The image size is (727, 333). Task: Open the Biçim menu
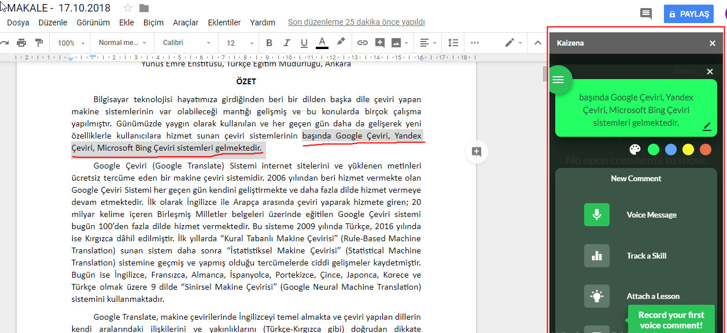coord(153,23)
